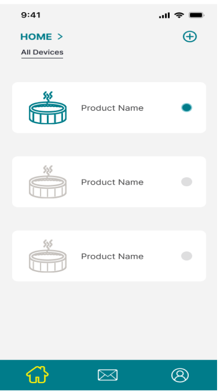The width and height of the screenshot is (220, 392).
Task: Tap the battery status icon
Action: click(197, 15)
